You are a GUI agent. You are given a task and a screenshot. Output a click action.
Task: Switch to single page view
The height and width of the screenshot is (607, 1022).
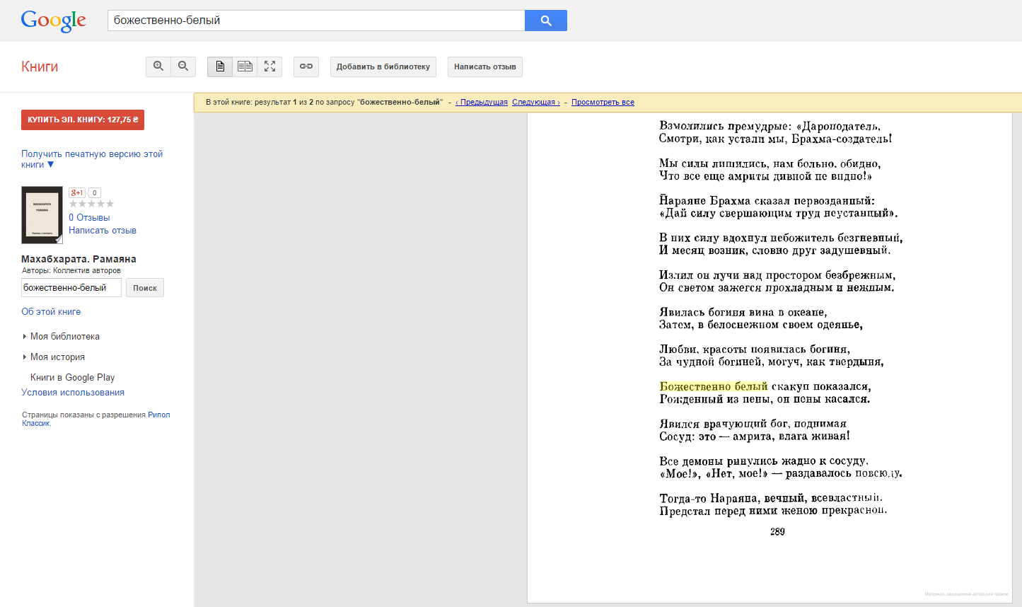click(220, 67)
